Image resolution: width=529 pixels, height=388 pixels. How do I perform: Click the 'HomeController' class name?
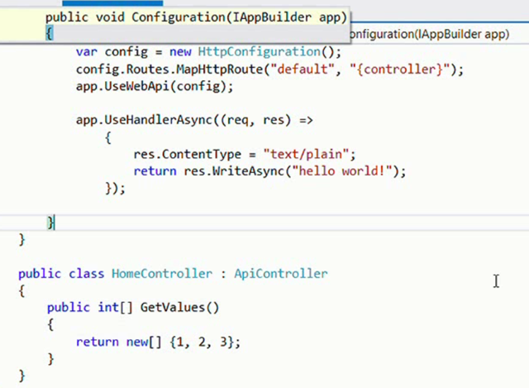point(162,274)
